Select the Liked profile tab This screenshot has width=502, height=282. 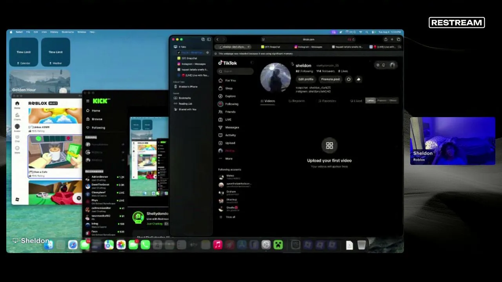pos(356,101)
